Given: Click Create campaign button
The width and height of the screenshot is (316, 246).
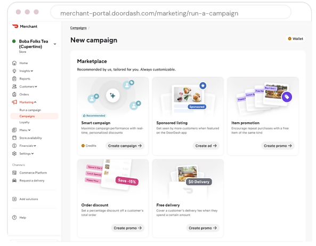Looking at the screenshot, I should pos(125,146).
